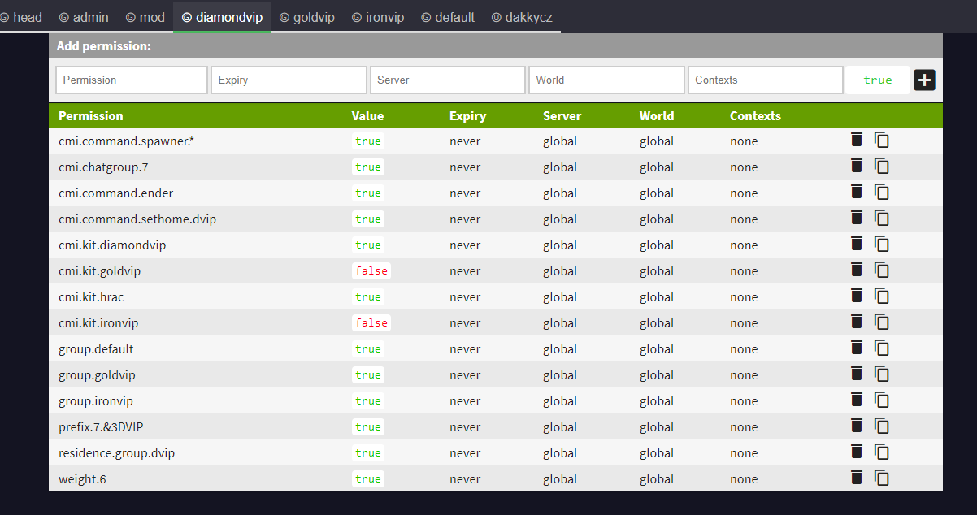This screenshot has width=977, height=515.
Task: Click the cmi.command.sethome.dvip permission name
Action: pos(137,219)
